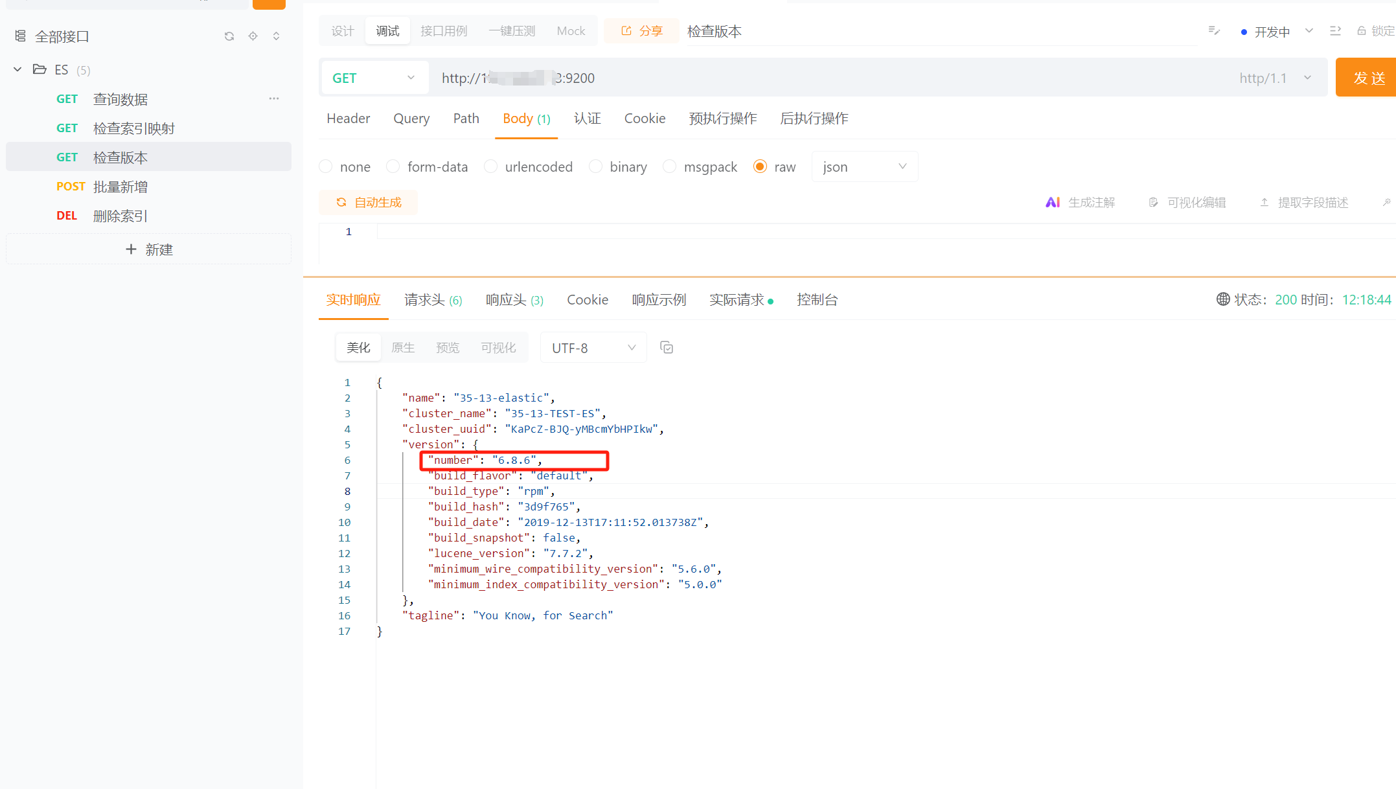Select the raw body type radio
The image size is (1396, 789).
(759, 166)
